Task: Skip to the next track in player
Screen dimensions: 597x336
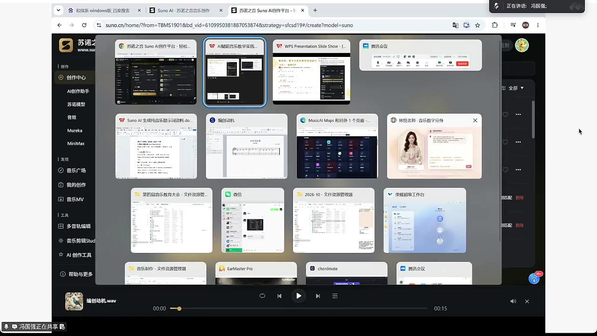Action: click(x=318, y=296)
